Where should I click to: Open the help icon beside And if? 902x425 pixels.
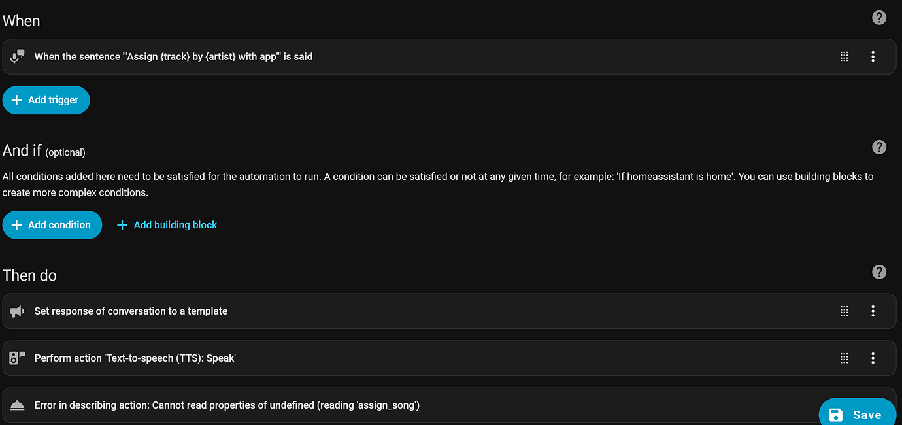pyautogui.click(x=879, y=147)
